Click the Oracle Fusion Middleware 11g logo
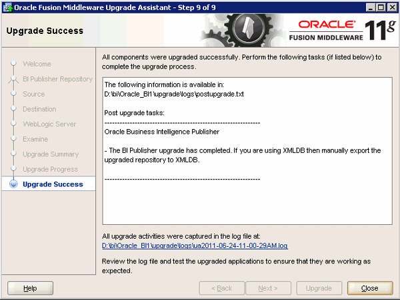Screen dimensions: 400x300 tap(343, 31)
